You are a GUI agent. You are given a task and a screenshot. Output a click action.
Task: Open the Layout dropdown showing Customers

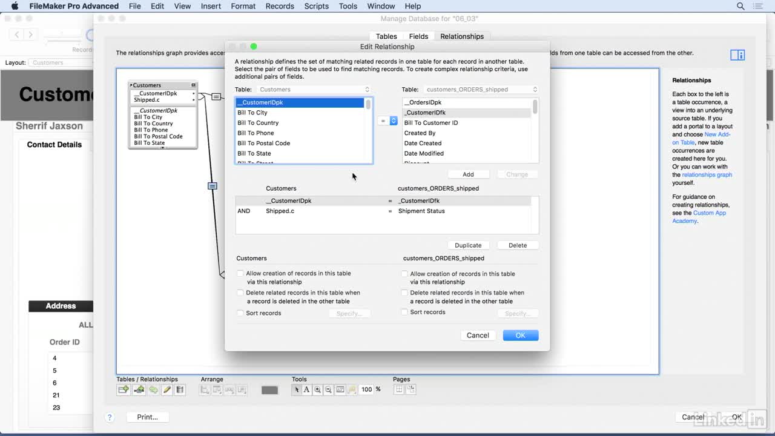[61, 62]
